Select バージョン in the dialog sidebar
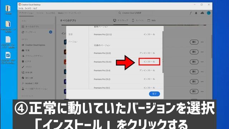 pos(73,42)
